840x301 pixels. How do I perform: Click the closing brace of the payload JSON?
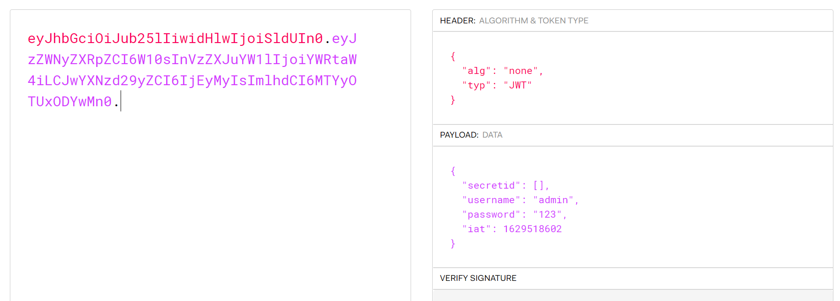[x=453, y=243]
